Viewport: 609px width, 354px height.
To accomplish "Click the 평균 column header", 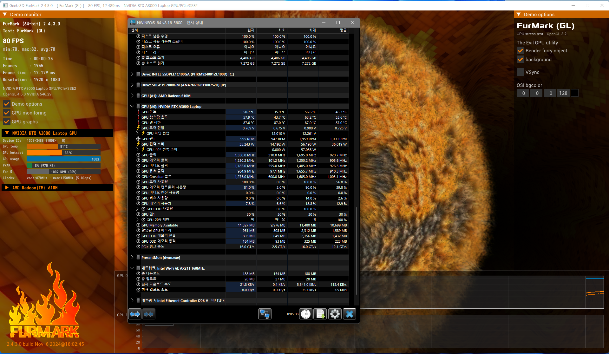I will [333, 30].
